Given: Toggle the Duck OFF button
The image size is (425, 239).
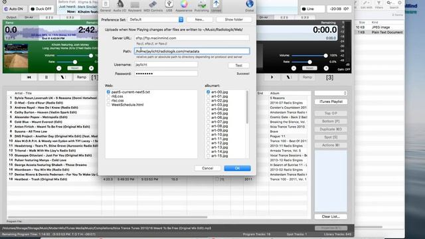Looking at the screenshot, I should (41, 9).
